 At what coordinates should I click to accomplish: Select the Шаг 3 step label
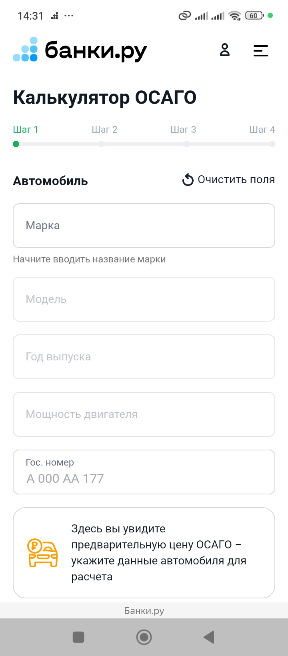(x=183, y=130)
